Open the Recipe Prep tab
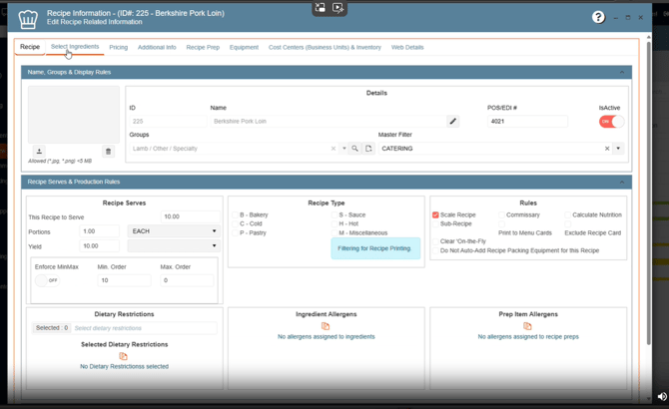The height and width of the screenshot is (409, 669). tap(203, 47)
